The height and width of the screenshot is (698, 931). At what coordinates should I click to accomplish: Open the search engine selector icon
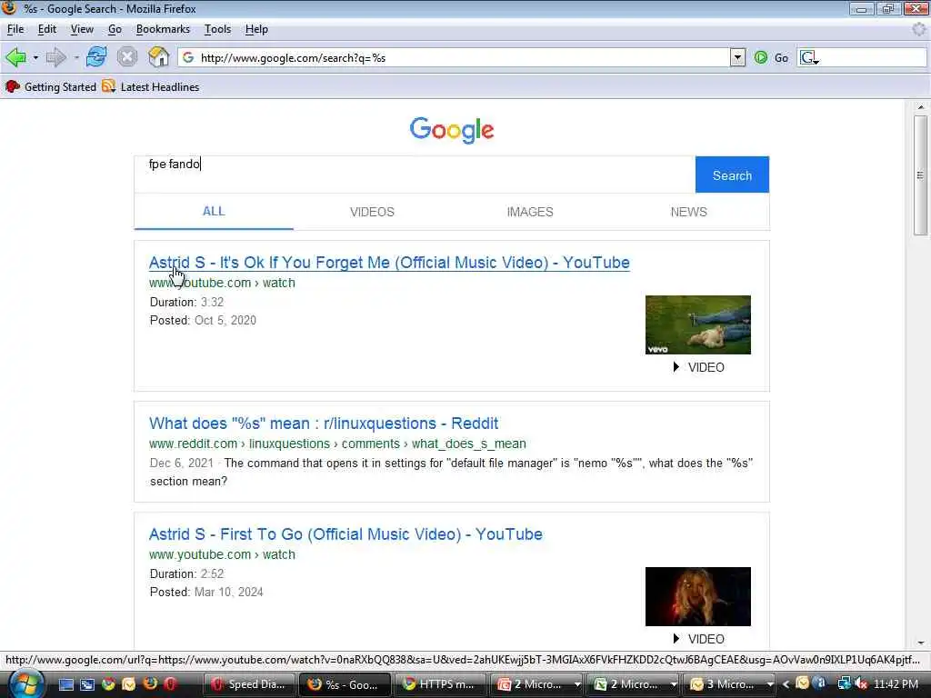(809, 57)
